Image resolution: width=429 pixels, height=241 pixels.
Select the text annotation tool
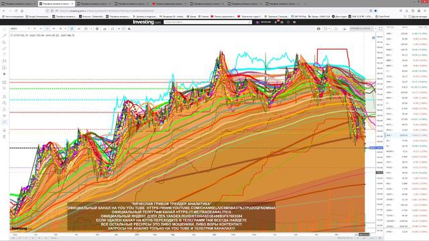pos(5,55)
